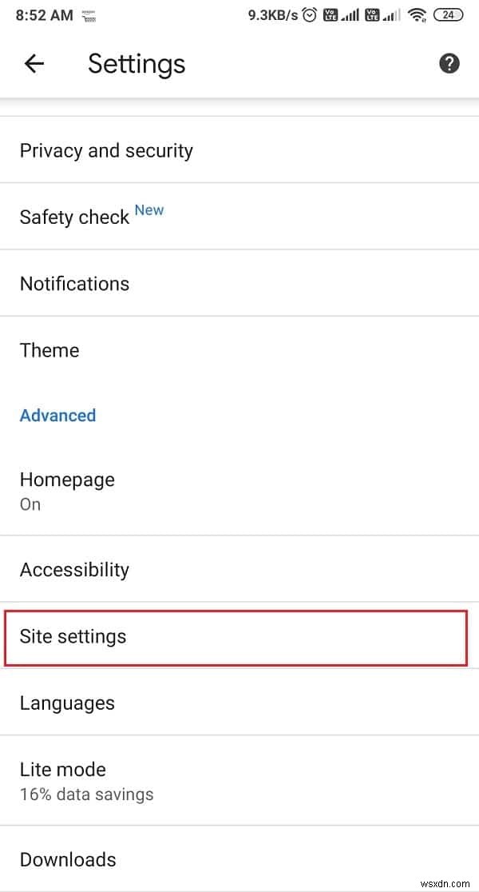Open Languages settings

click(67, 703)
